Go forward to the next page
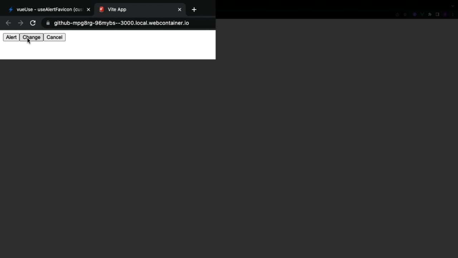Viewport: 458px width, 258px height. coord(20,23)
